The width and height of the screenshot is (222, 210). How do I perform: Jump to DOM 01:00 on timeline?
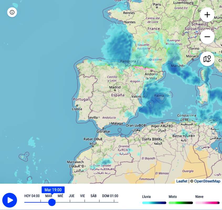point(110,196)
